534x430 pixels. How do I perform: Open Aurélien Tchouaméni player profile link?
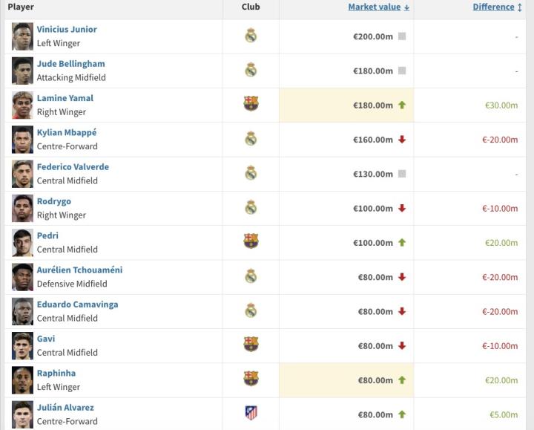[x=79, y=270]
